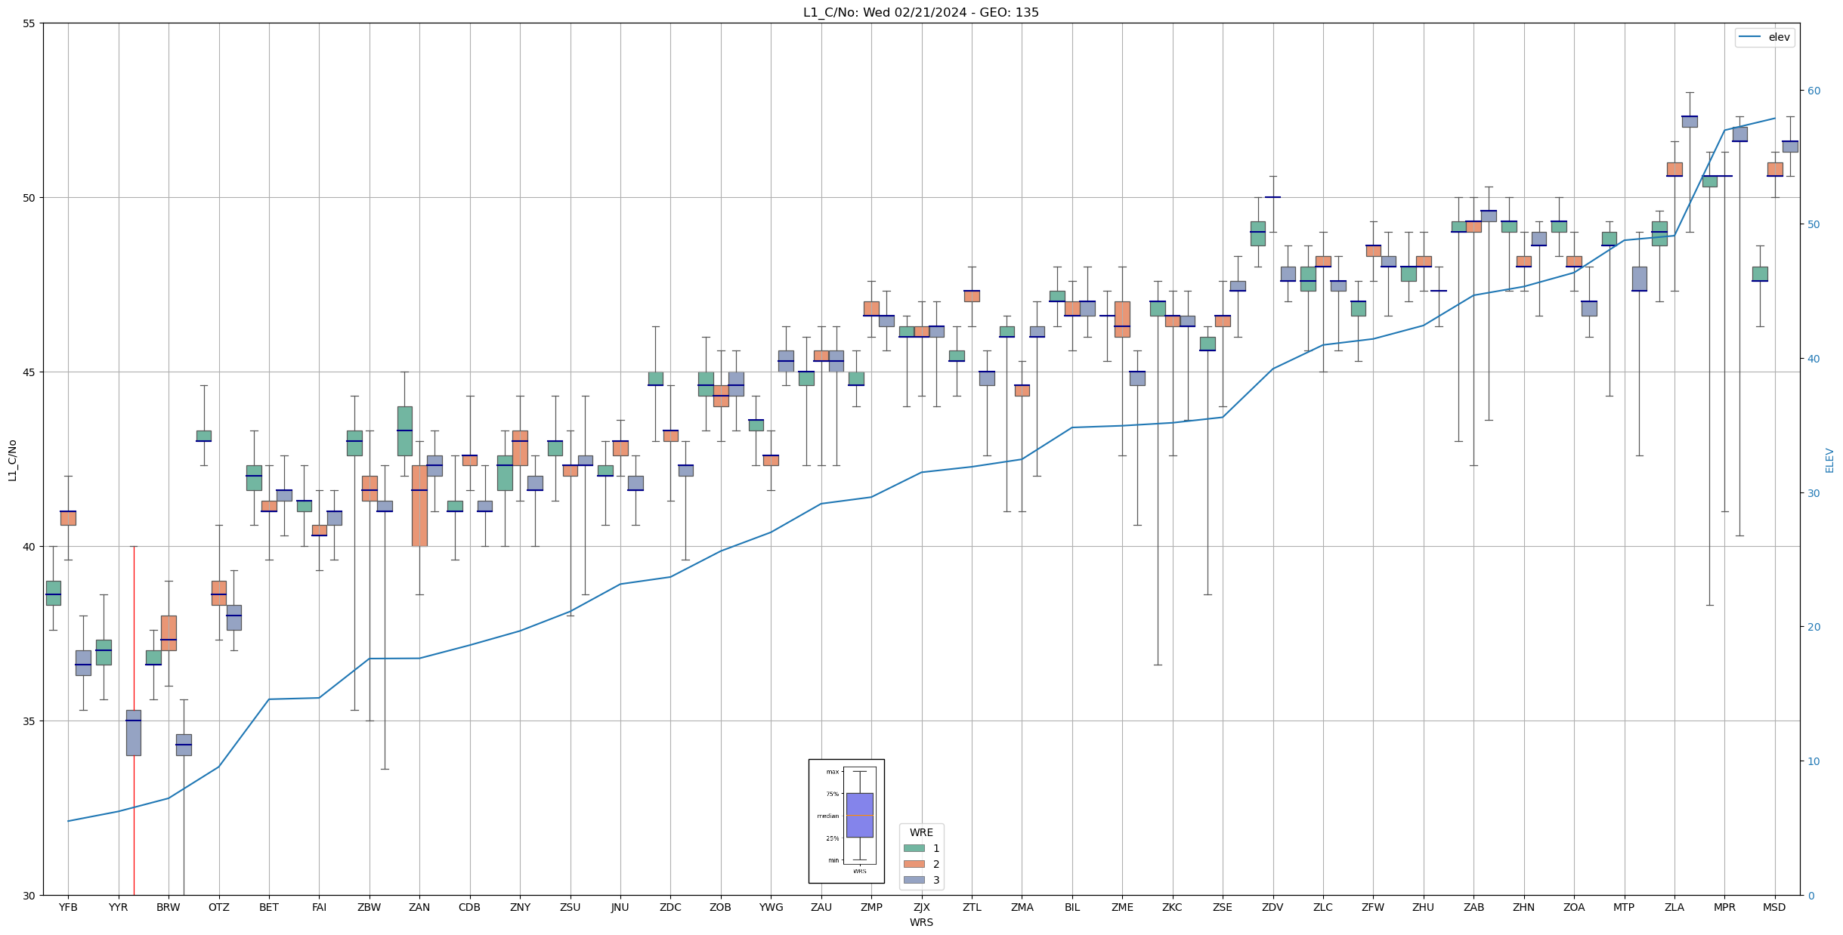
Task: Click the L1_C/No y-axis title
Action: pos(12,459)
